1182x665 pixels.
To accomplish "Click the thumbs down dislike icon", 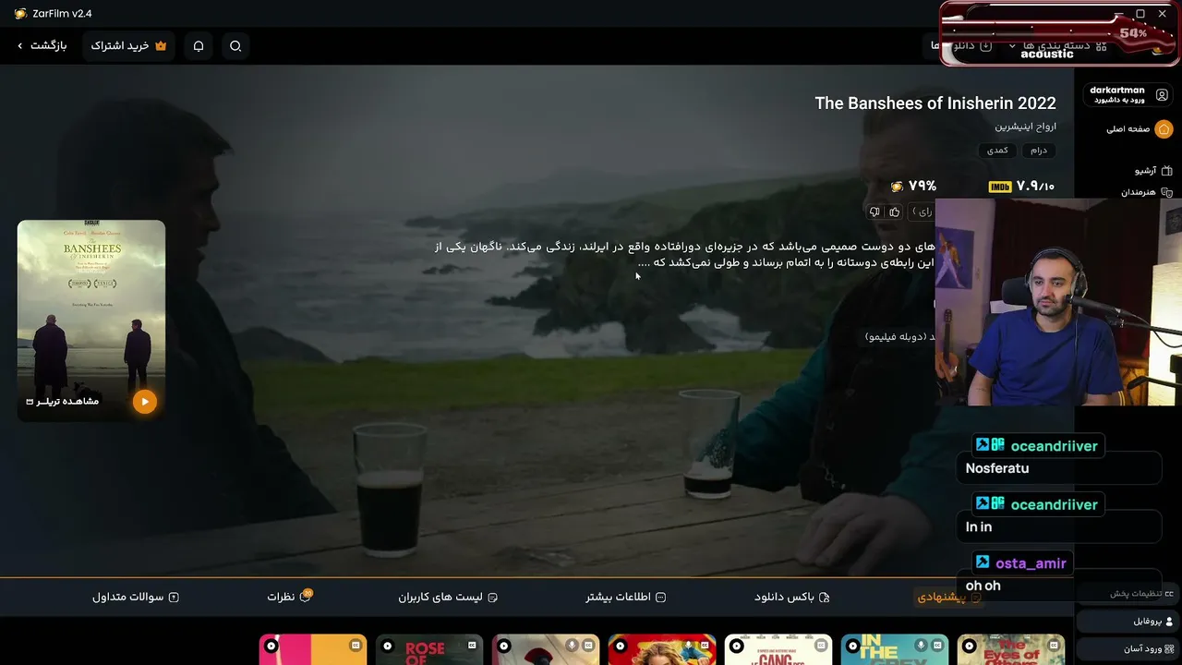I will (874, 212).
